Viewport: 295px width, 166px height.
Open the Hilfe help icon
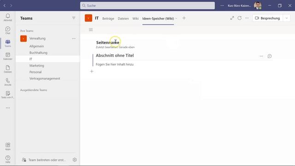tap(8, 159)
